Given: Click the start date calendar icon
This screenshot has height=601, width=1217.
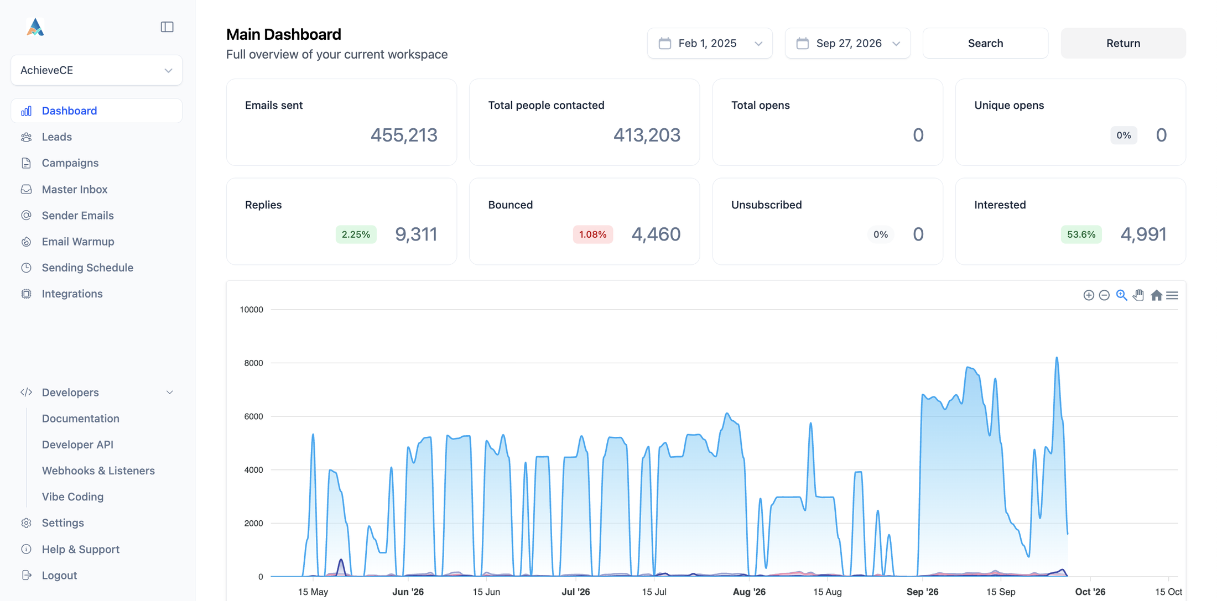Looking at the screenshot, I should pyautogui.click(x=665, y=43).
